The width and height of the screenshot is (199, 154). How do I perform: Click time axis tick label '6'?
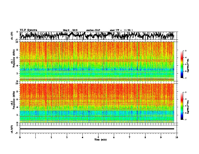click(114, 137)
